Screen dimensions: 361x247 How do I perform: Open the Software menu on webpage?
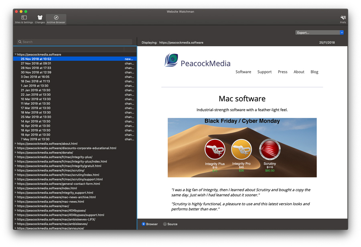(243, 72)
